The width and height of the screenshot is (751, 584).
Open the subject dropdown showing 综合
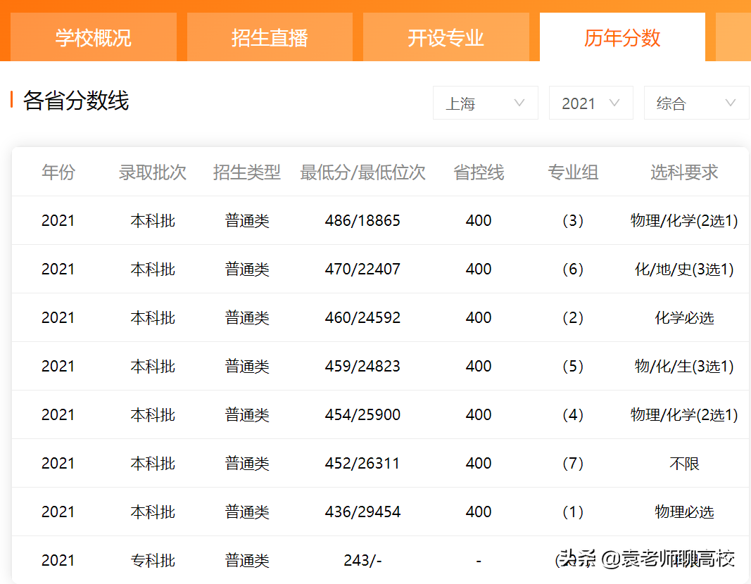[x=696, y=103]
